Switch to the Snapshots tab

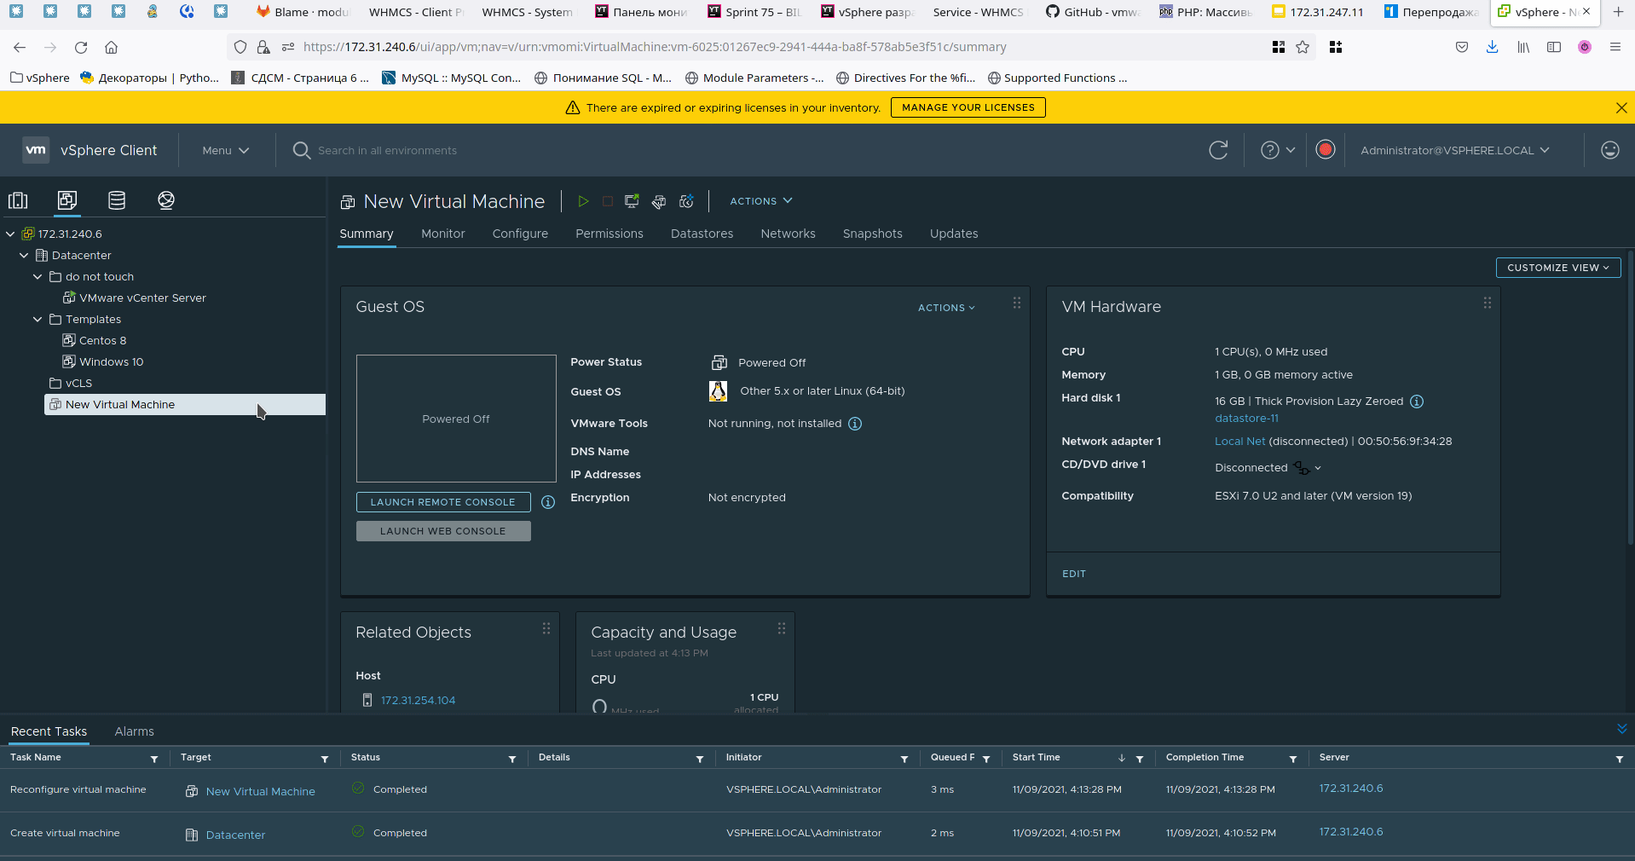(872, 234)
